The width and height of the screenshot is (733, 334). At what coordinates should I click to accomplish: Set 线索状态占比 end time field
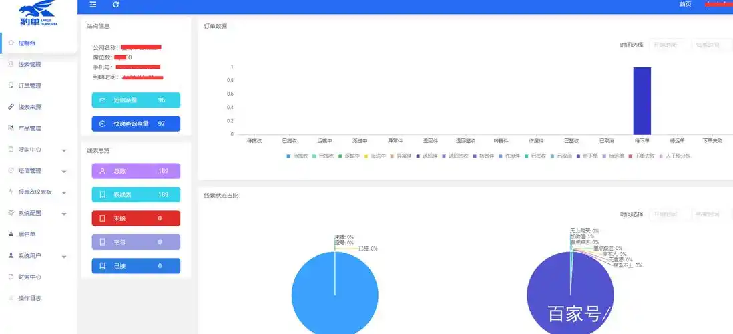pyautogui.click(x=712, y=214)
